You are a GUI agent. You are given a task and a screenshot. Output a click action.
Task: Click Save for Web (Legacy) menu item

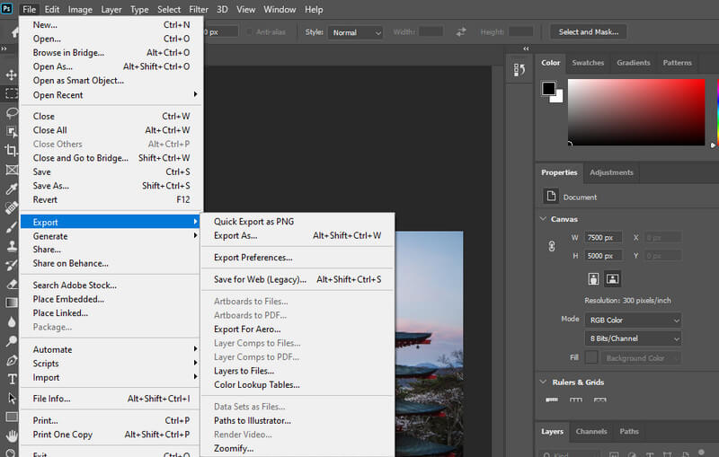(x=260, y=279)
